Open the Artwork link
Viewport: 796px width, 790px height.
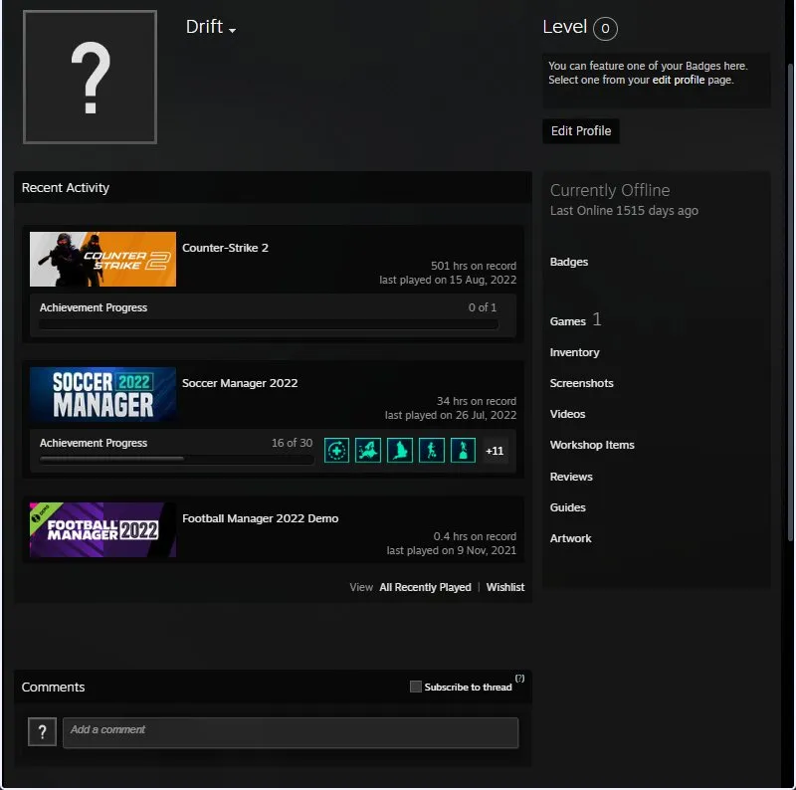pos(570,538)
